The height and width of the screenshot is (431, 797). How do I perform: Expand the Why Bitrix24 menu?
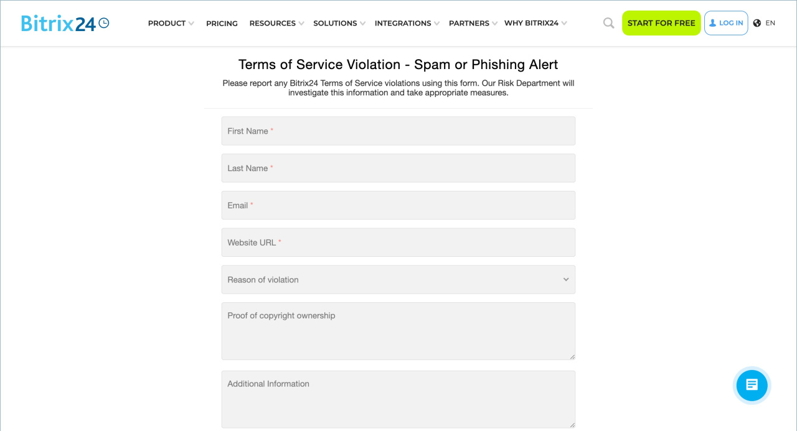(535, 23)
